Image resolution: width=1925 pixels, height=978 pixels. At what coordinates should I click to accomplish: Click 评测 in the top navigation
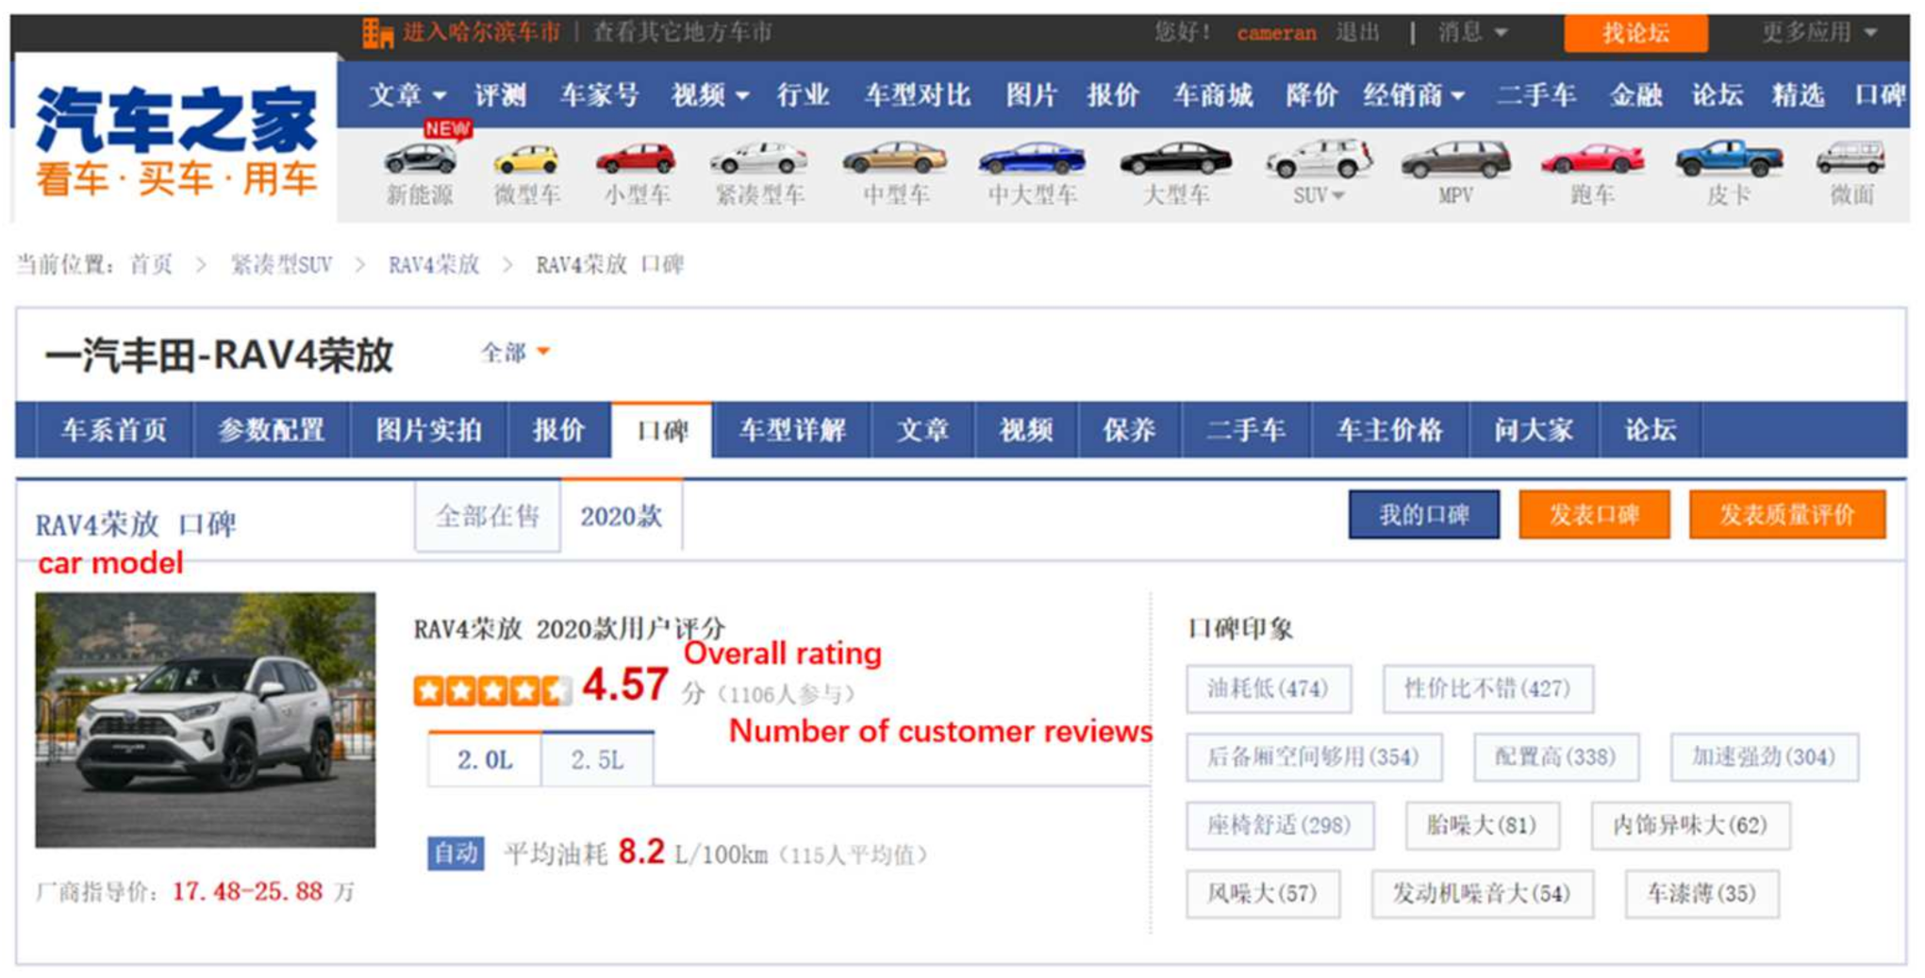pos(500,95)
